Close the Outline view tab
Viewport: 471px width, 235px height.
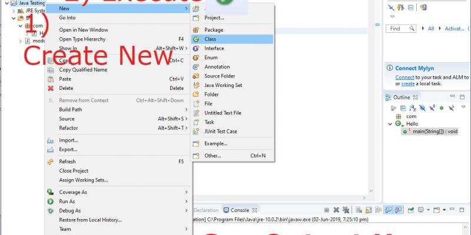click(416, 97)
